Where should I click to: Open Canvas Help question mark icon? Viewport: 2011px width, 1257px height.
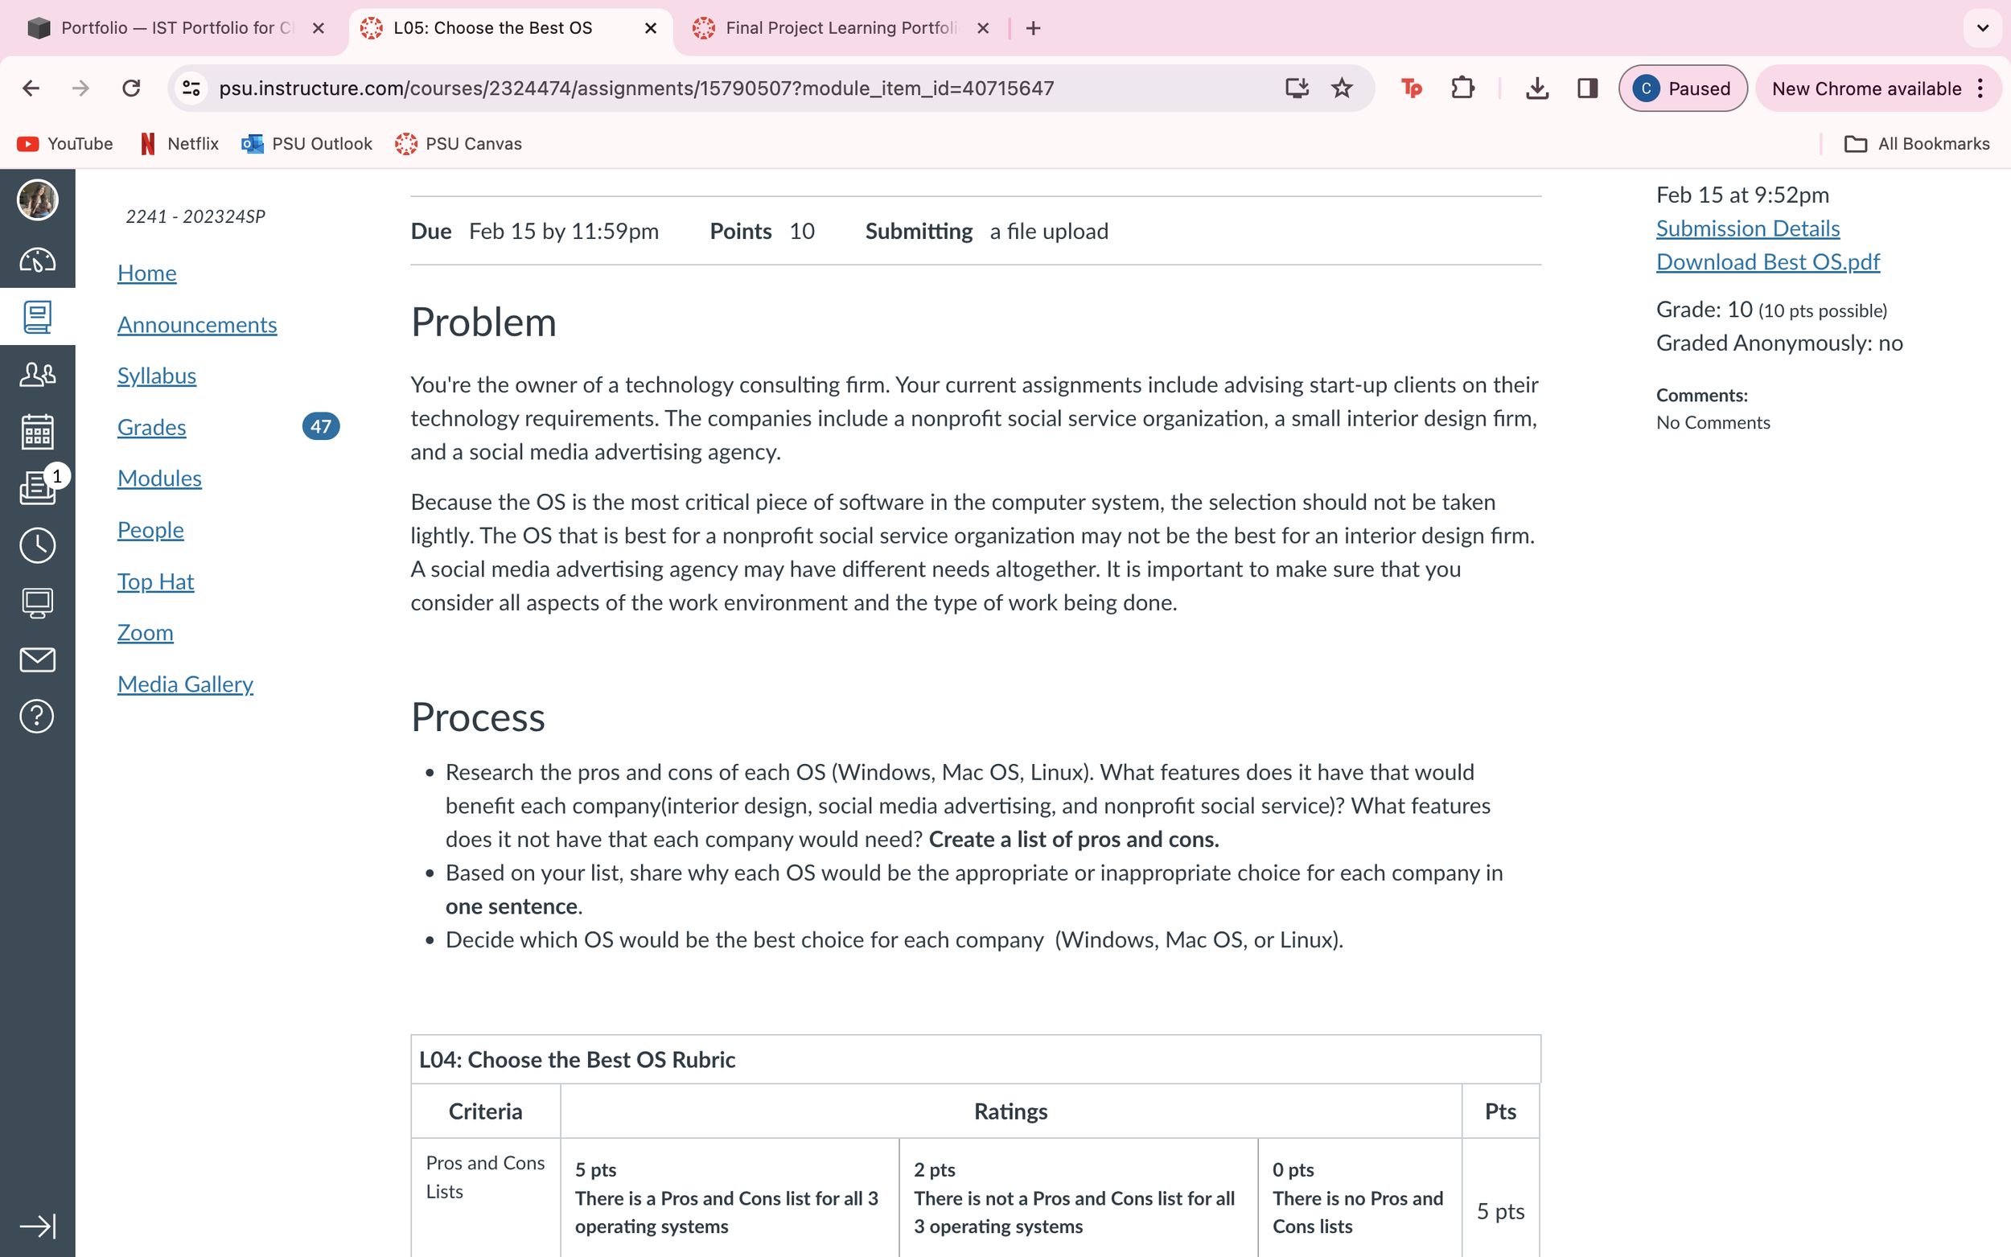(38, 716)
